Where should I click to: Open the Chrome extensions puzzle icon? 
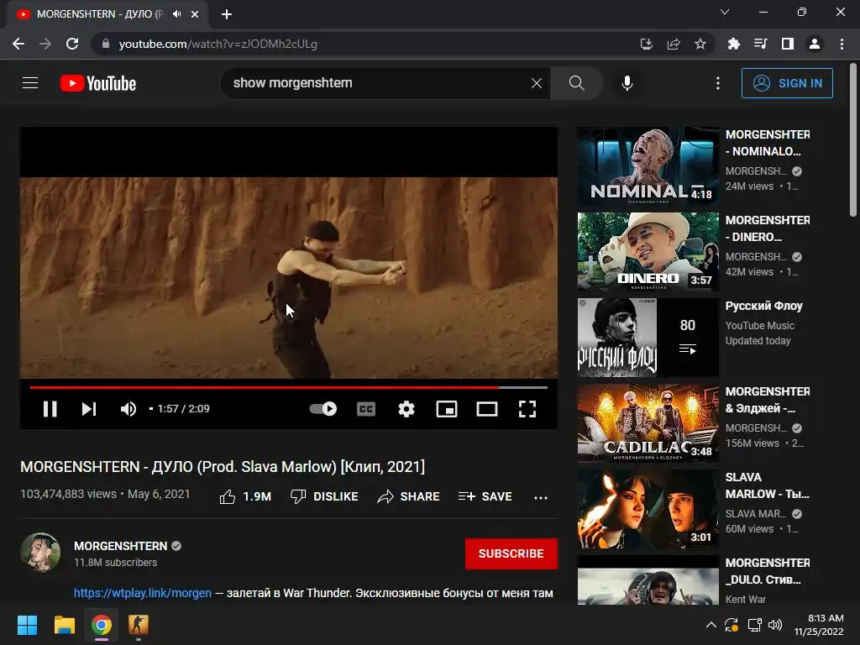pos(734,44)
